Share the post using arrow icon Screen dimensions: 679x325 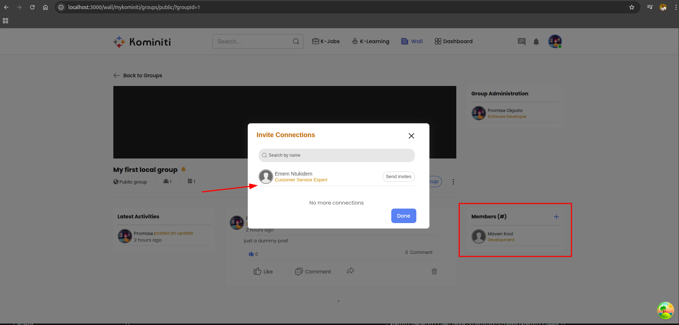click(350, 271)
